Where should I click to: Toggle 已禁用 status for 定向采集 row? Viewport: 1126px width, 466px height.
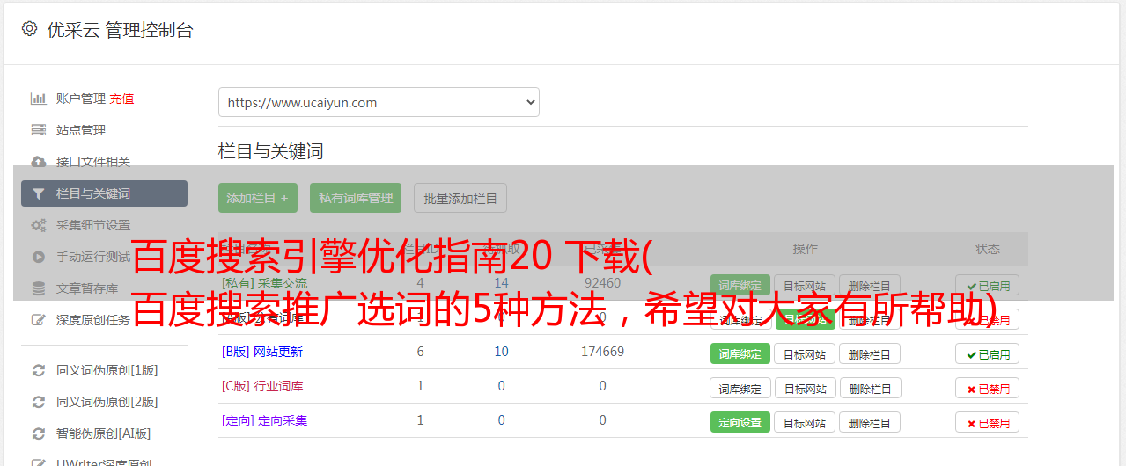coord(988,422)
